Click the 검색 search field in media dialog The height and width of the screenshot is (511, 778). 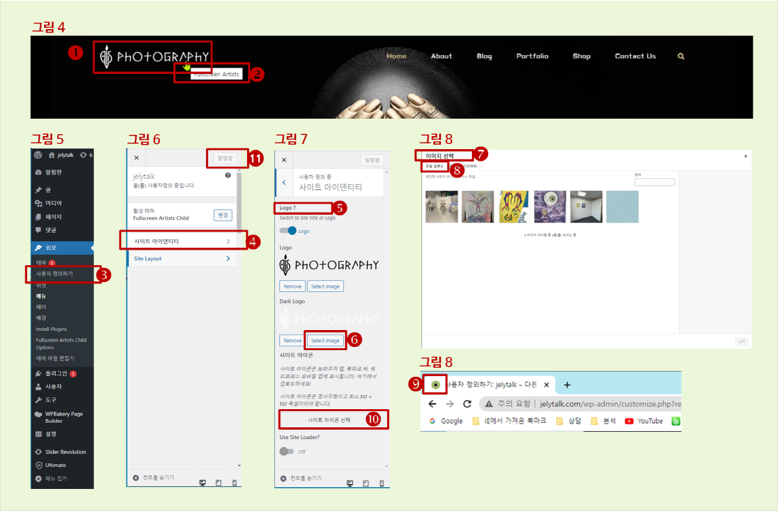tap(654, 182)
